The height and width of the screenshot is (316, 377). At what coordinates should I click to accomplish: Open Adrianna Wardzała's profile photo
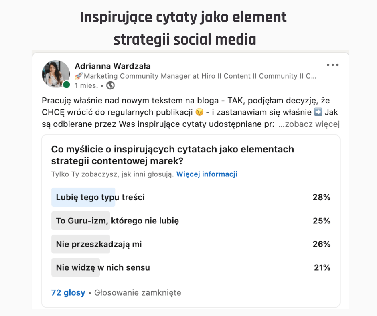pyautogui.click(x=55, y=74)
